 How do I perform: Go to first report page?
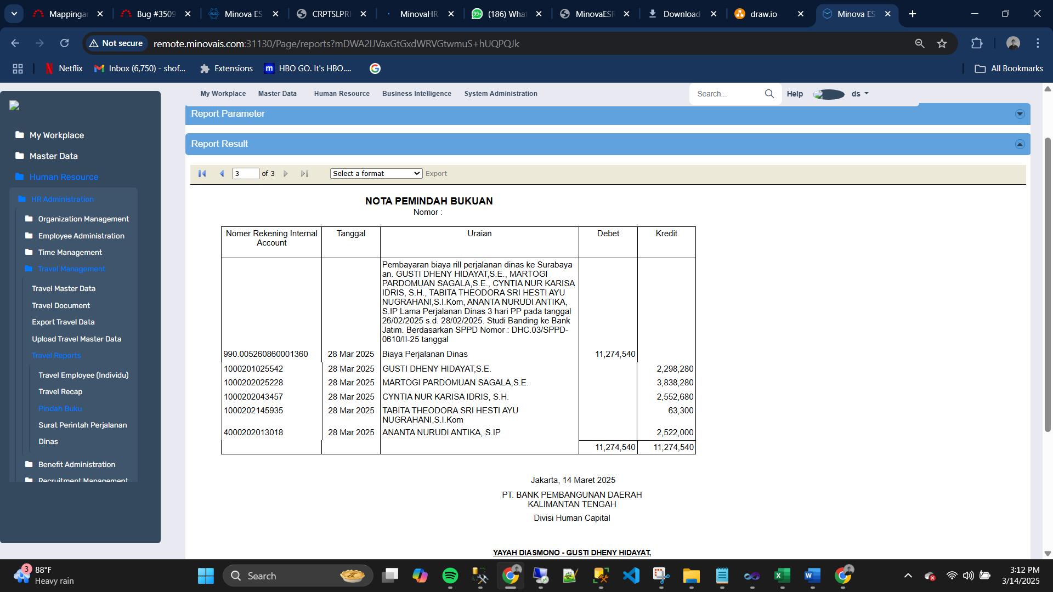pyautogui.click(x=202, y=174)
